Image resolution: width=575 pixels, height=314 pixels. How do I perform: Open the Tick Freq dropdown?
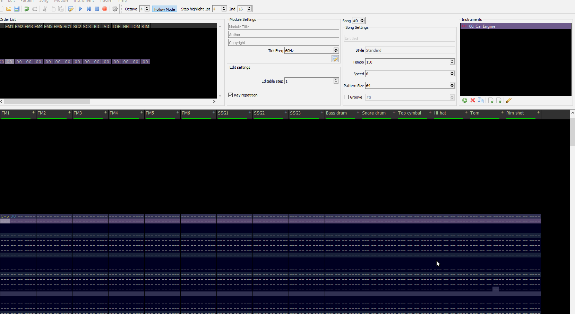point(335,50)
